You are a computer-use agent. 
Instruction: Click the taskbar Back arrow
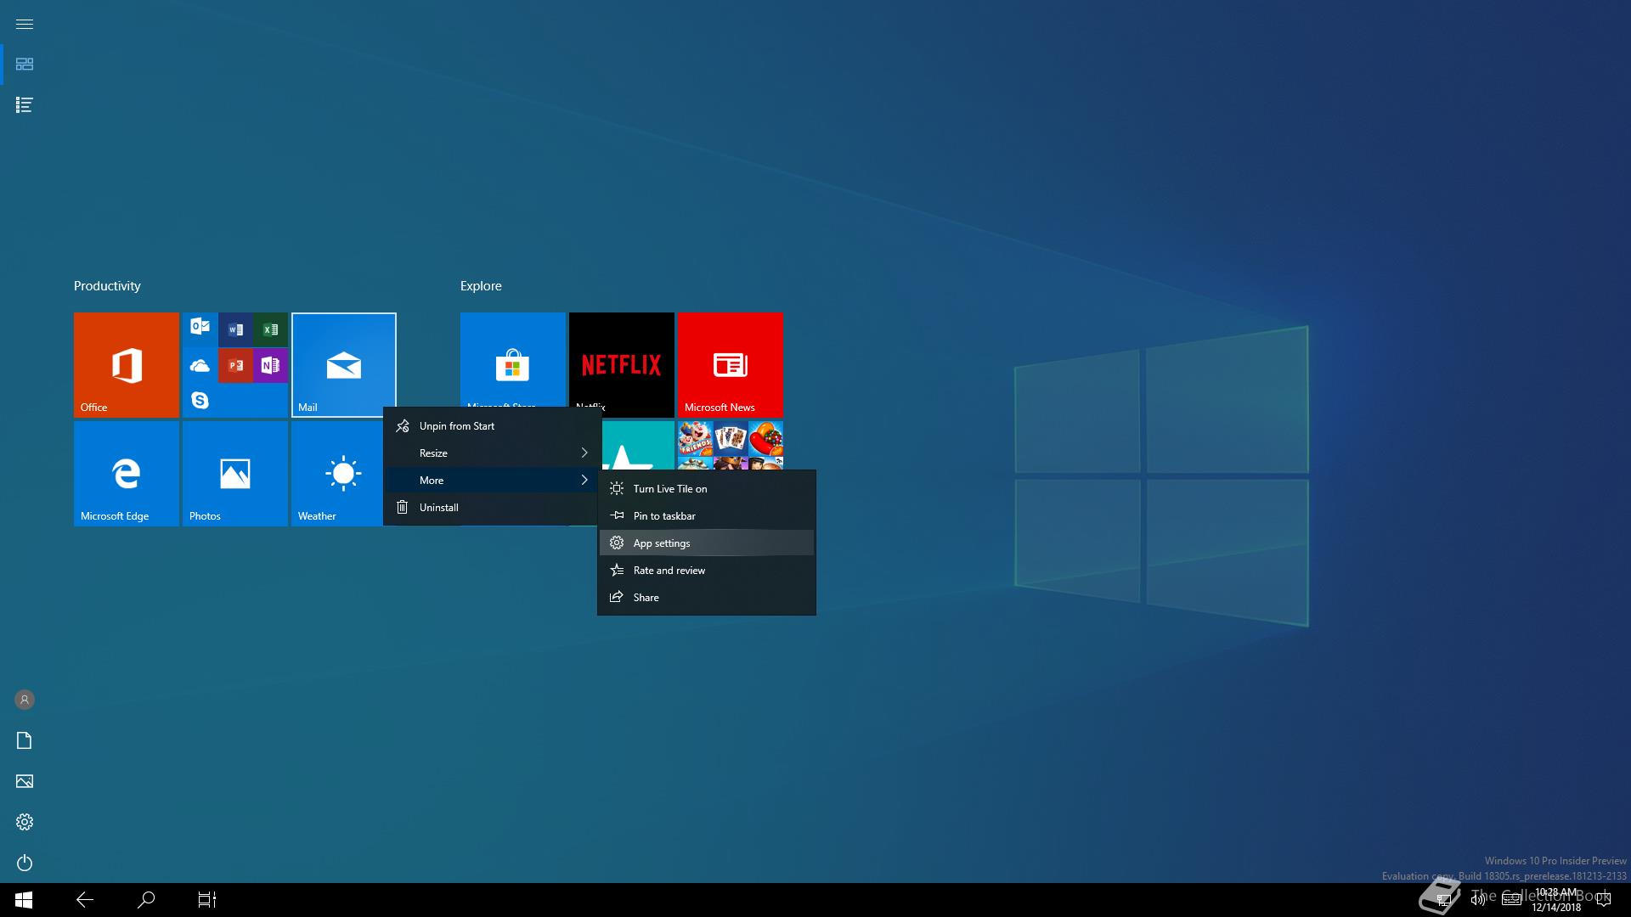pos(85,900)
